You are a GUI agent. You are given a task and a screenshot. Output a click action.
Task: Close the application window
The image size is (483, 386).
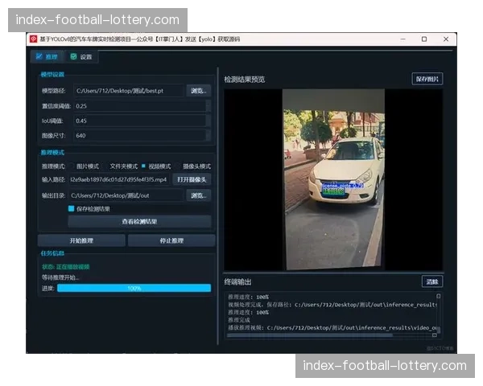point(446,39)
